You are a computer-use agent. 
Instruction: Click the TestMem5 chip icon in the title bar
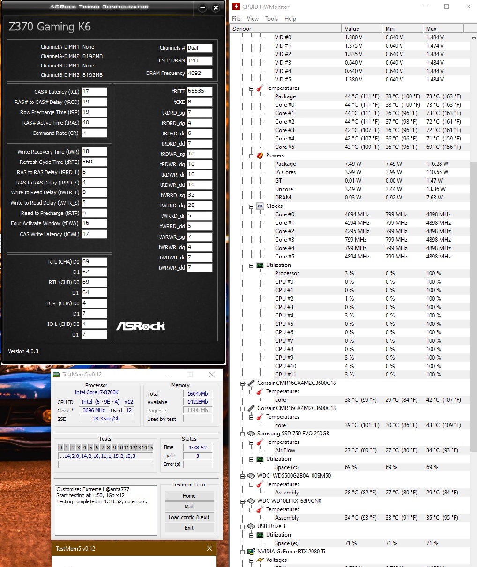56,375
